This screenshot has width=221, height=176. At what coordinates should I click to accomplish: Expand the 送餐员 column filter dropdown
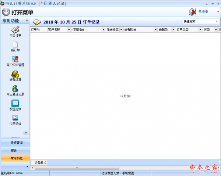(173, 30)
